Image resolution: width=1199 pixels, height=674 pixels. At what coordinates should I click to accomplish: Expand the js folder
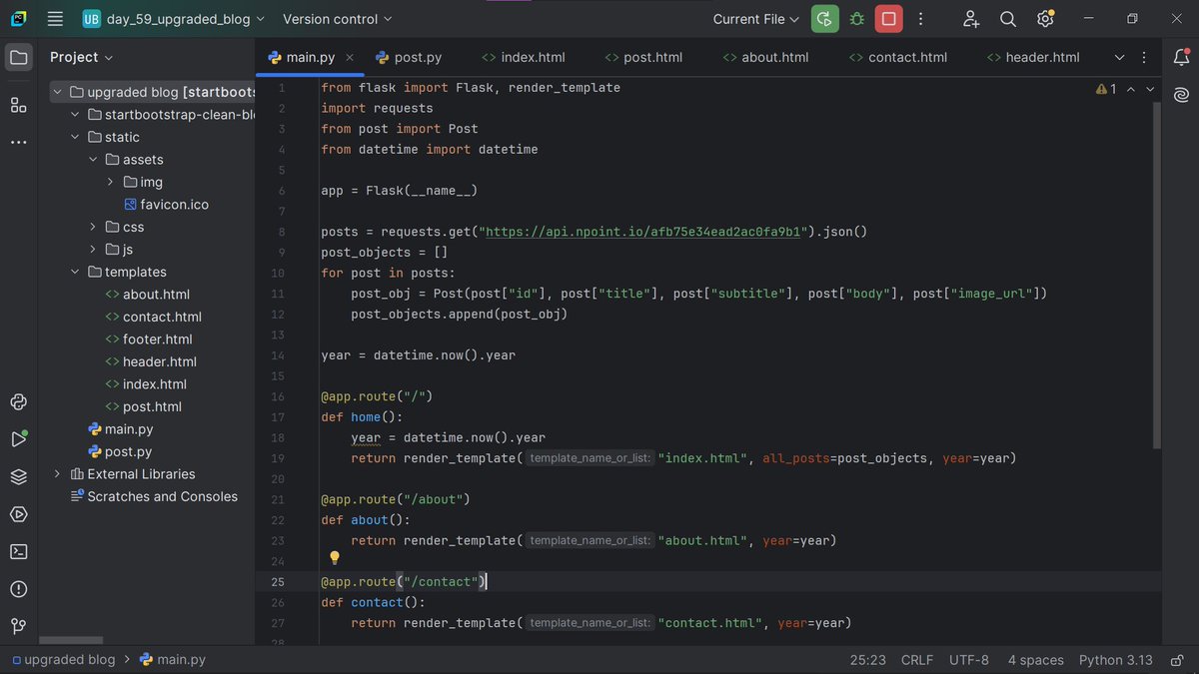93,250
